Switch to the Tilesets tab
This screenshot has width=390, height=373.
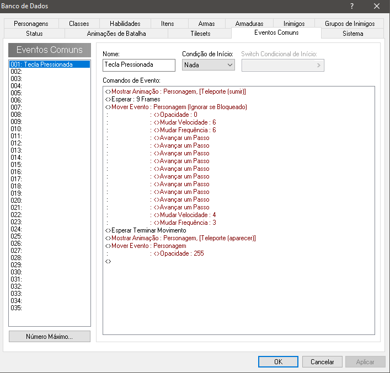tap(200, 34)
